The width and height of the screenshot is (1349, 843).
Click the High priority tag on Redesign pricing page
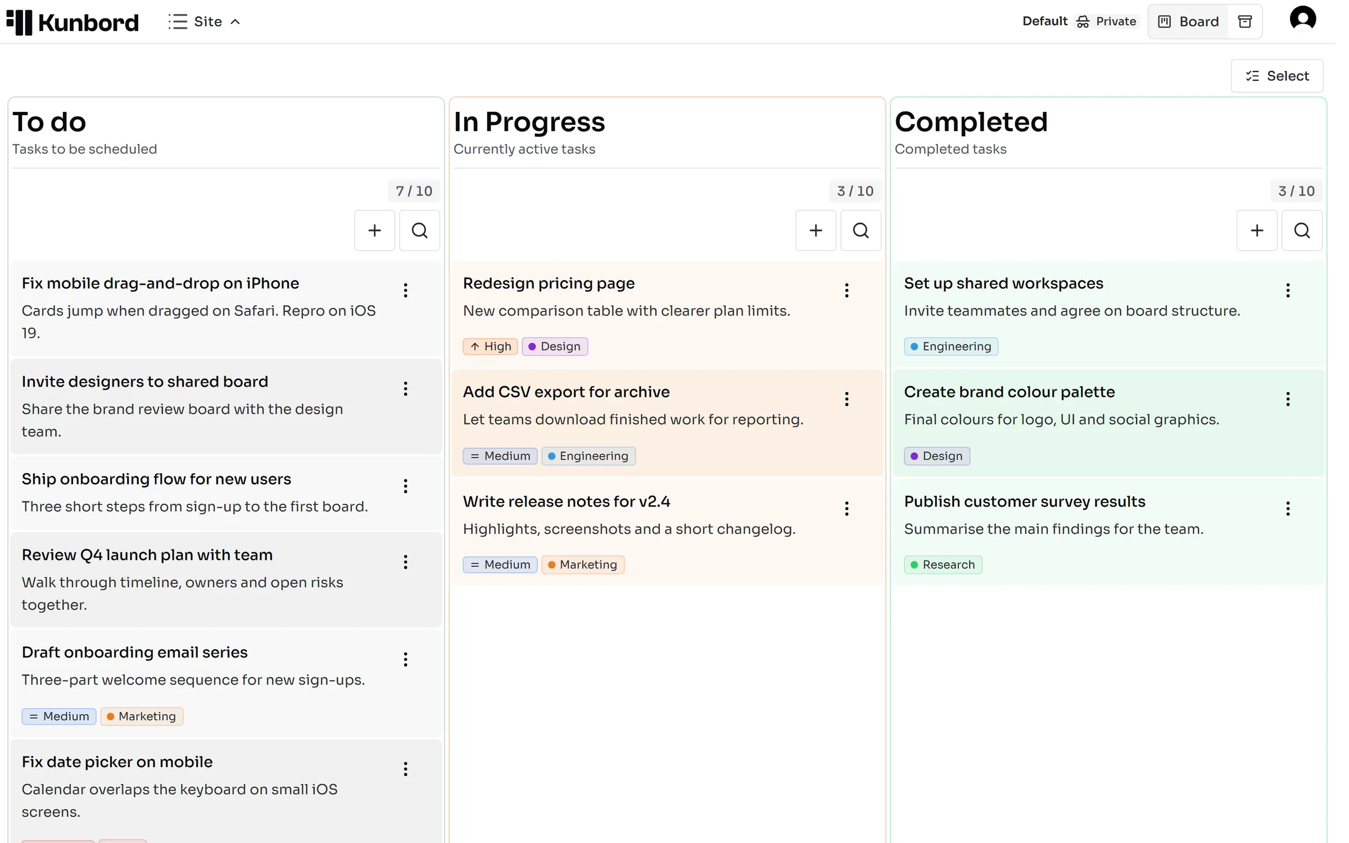pyautogui.click(x=490, y=346)
